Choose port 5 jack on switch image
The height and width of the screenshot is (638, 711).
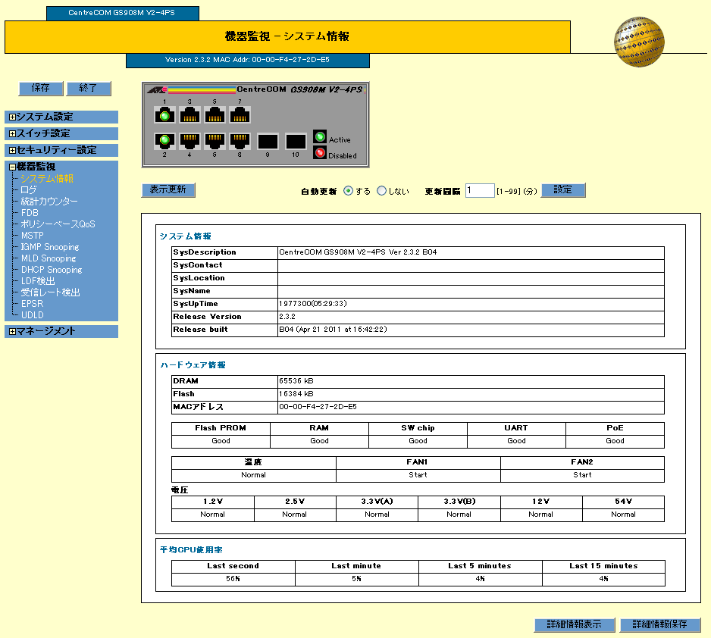coord(215,115)
